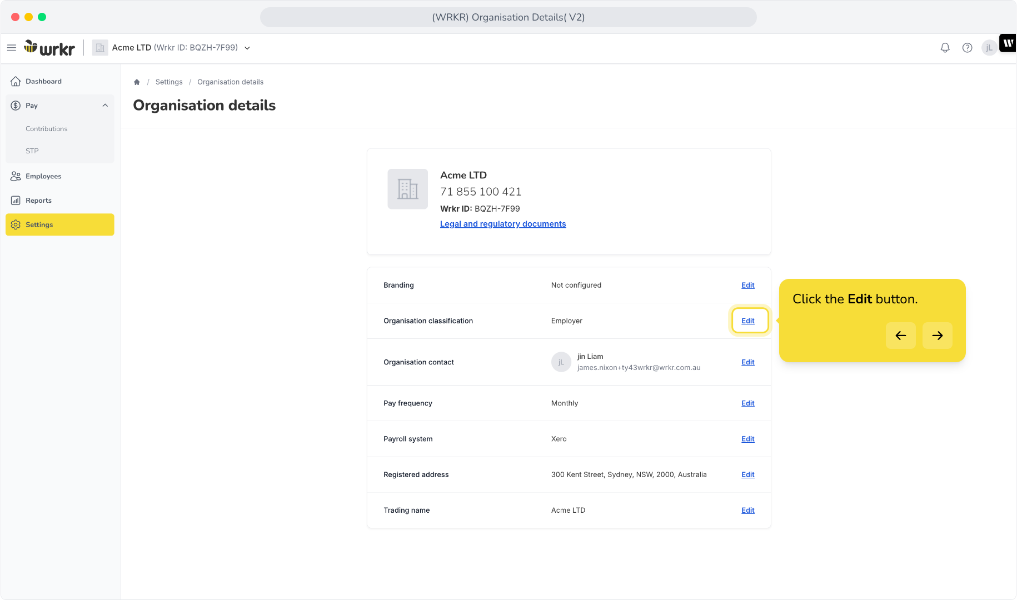This screenshot has height=600, width=1017.
Task: Edit the Registered address
Action: (x=748, y=474)
